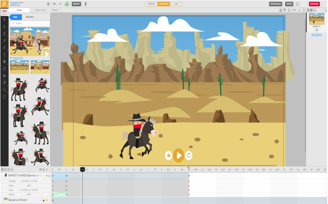Zoom out of the canvas
This screenshot has height=204, width=328.
click(x=304, y=10)
